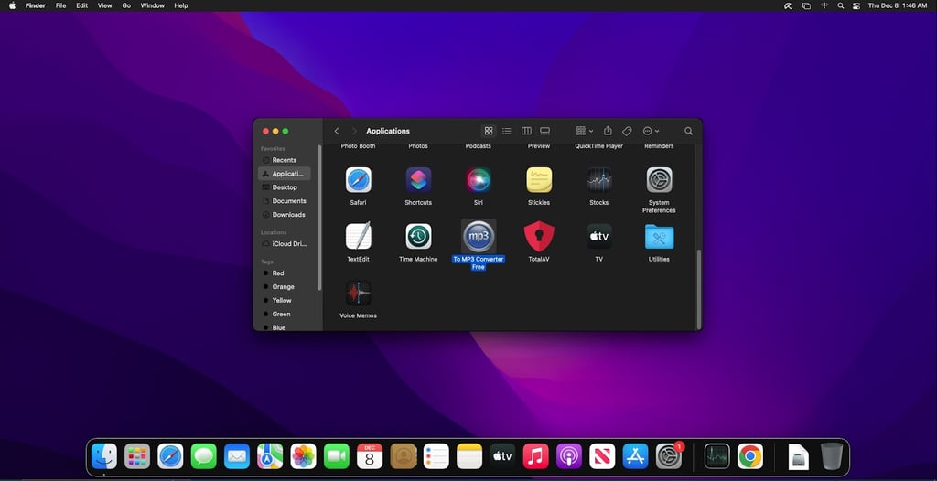Open the Window menu
This screenshot has width=937, height=481.
[153, 5]
